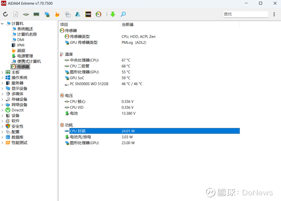Click the 功耗 section header
The image size is (281, 201).
69,125
